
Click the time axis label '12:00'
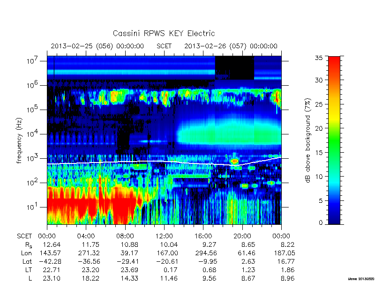[x=164, y=236]
